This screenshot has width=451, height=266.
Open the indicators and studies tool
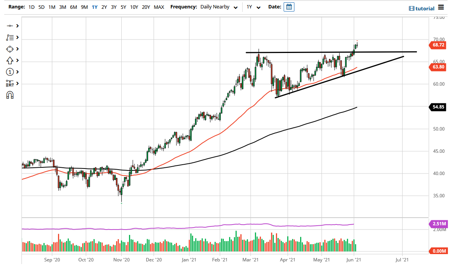10,37
